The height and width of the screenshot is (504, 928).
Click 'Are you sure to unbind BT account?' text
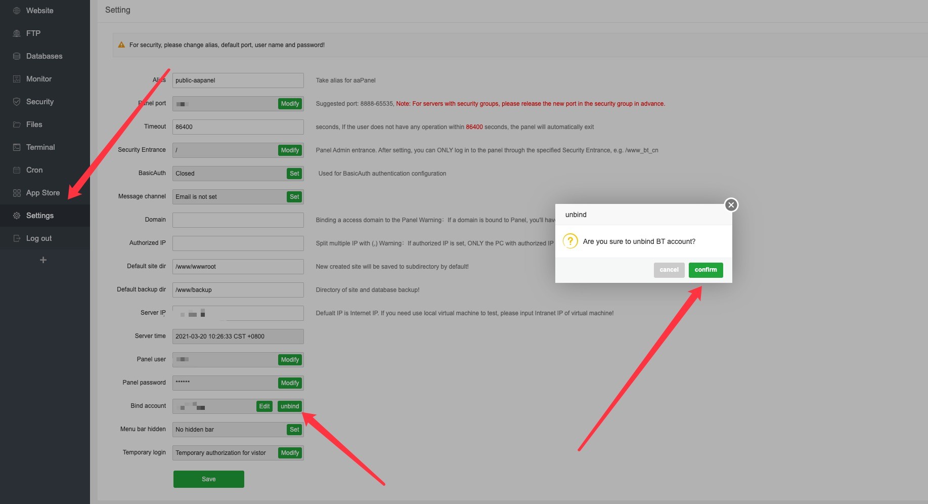pos(639,241)
